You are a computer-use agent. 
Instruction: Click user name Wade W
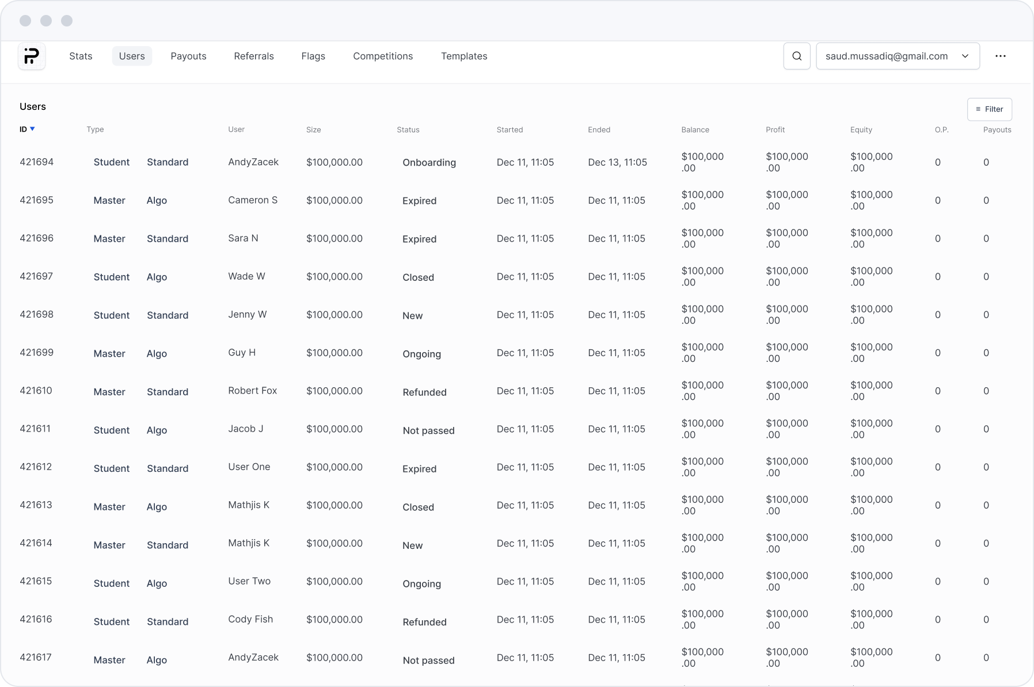pyautogui.click(x=246, y=276)
